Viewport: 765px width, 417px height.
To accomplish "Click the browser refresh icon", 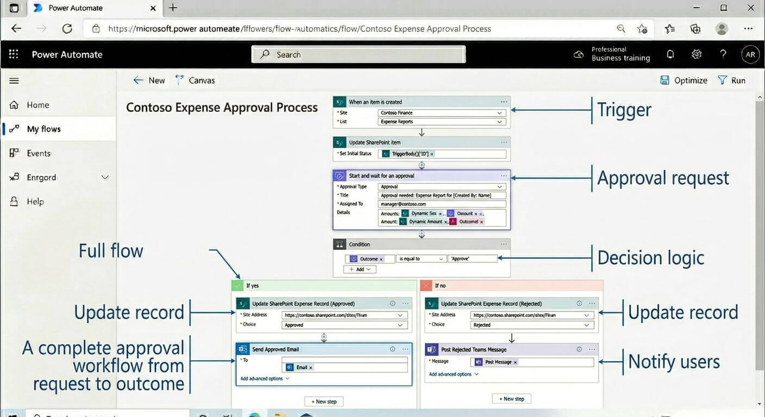I will point(67,29).
